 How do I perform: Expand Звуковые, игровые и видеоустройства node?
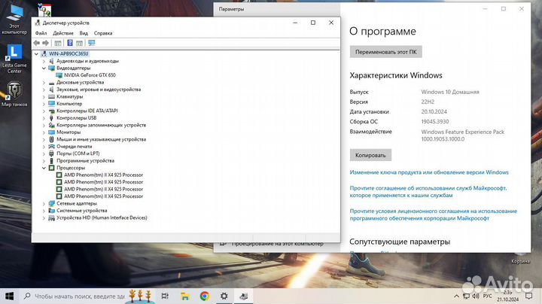coord(44,90)
